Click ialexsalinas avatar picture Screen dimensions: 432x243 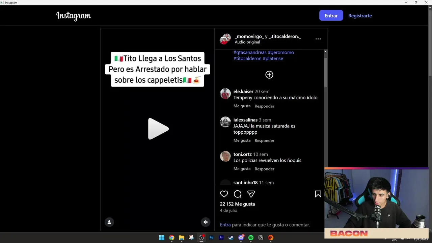click(x=225, y=122)
